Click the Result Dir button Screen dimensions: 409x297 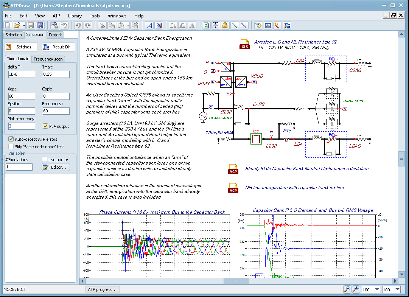(58, 47)
